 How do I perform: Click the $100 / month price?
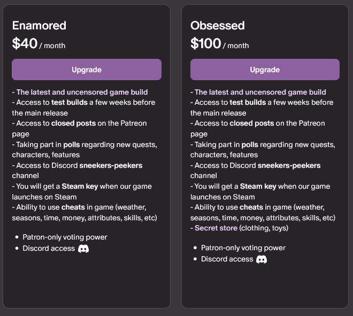(220, 43)
